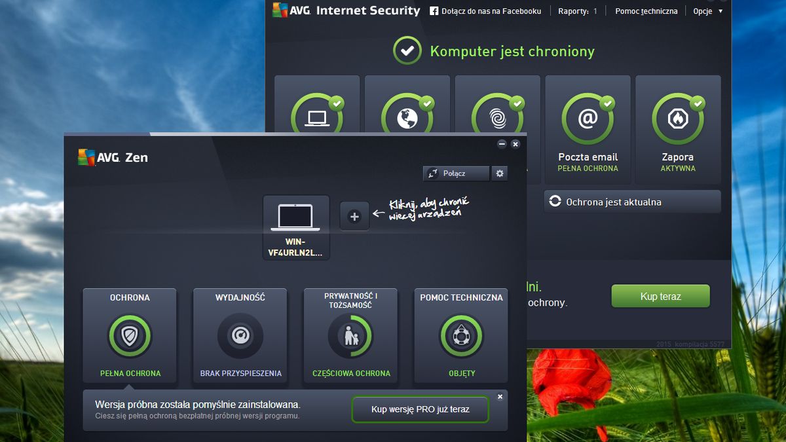Minimize the AVG Zen window

coord(502,144)
